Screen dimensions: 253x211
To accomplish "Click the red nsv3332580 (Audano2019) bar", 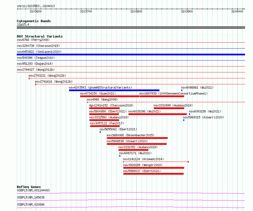I will coord(104,120).
